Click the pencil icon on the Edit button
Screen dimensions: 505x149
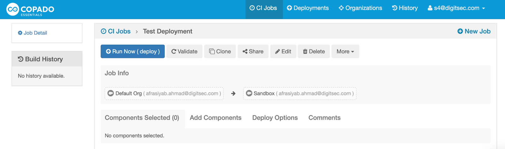click(277, 51)
